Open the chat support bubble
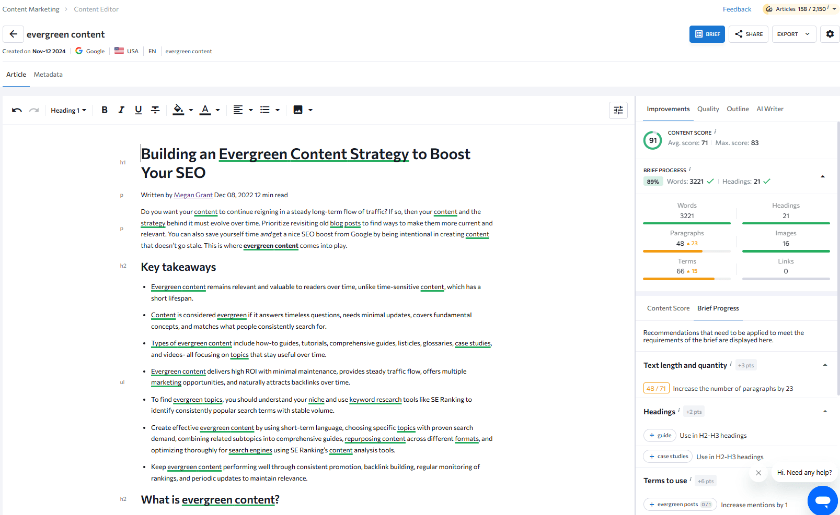 (823, 501)
